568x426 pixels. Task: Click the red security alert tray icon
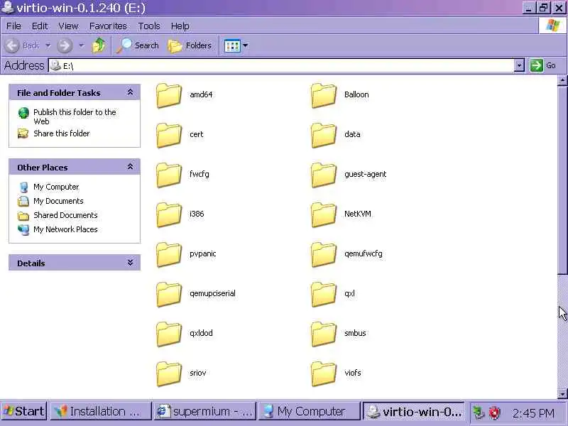tap(494, 413)
